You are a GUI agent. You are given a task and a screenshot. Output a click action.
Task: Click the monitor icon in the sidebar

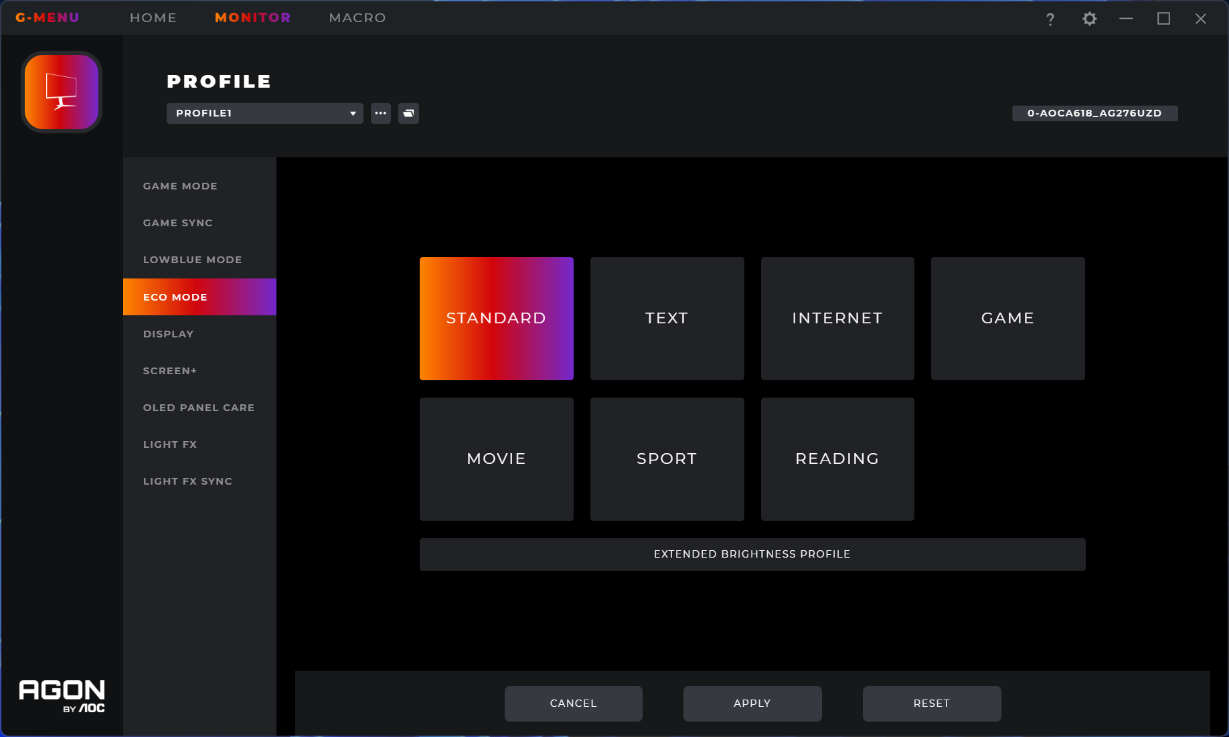tap(62, 92)
